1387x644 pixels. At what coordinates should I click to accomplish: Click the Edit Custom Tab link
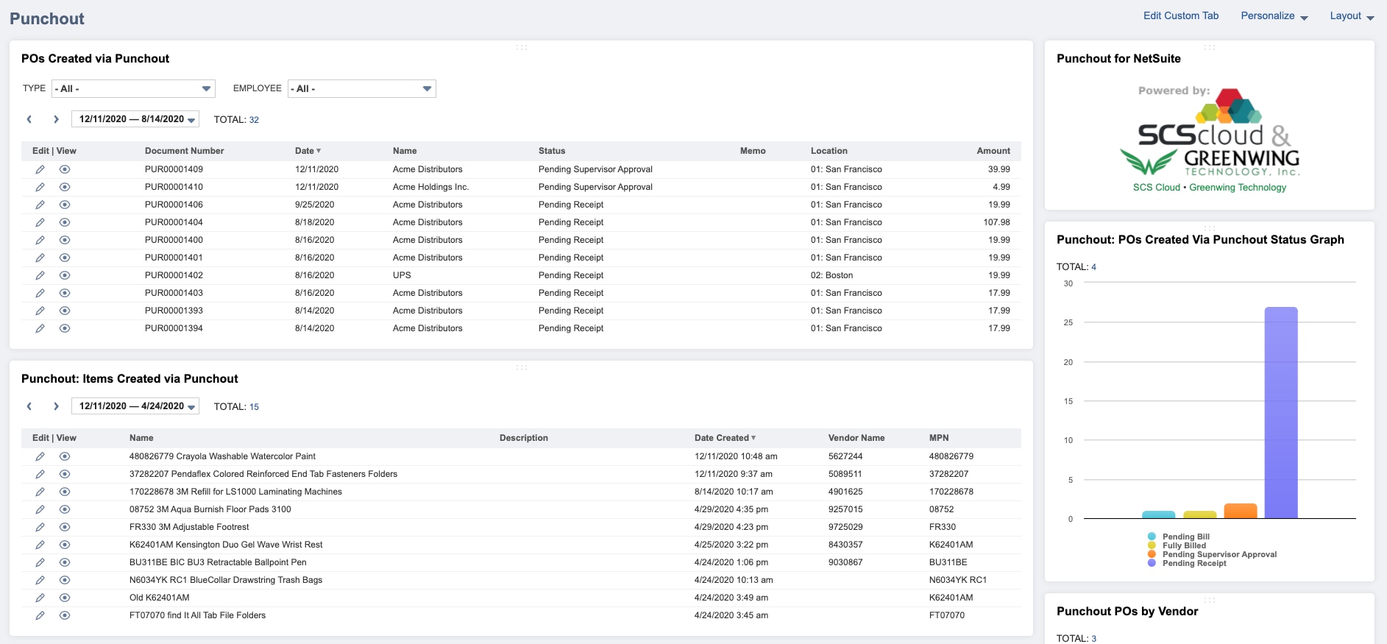point(1180,16)
